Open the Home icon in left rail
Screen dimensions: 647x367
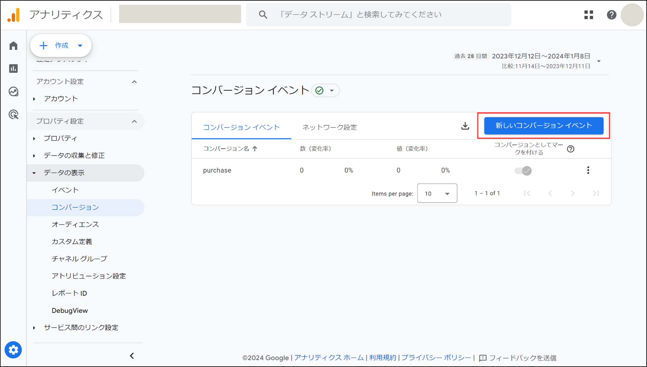tap(13, 46)
